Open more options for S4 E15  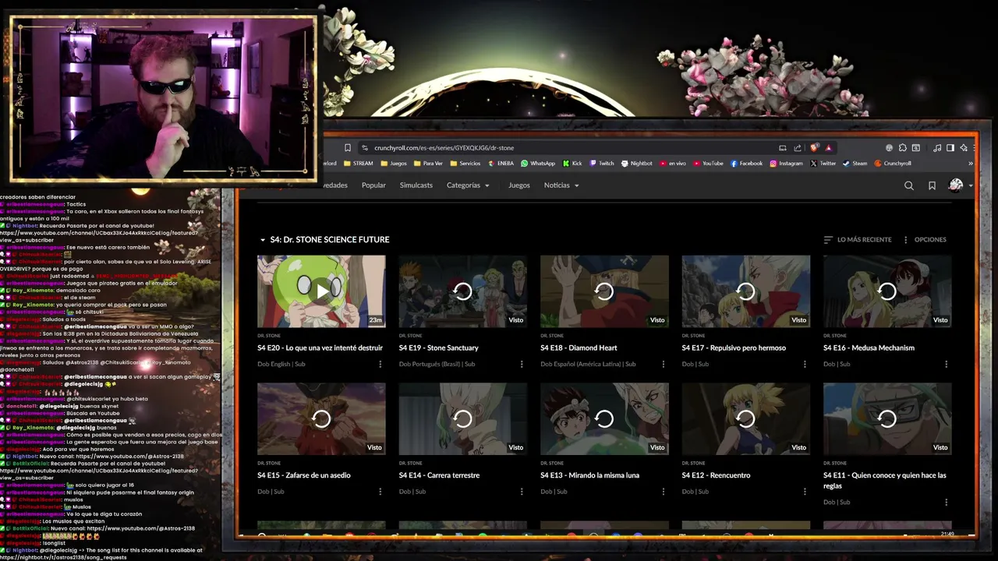click(380, 492)
